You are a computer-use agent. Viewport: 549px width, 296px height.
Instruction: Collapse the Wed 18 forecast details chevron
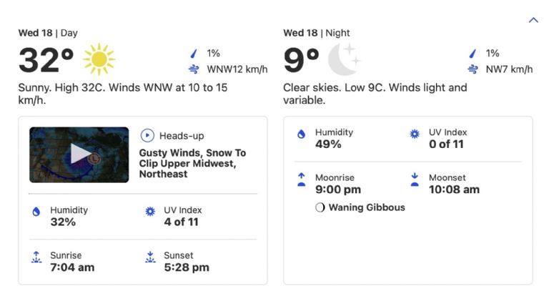click(533, 20)
